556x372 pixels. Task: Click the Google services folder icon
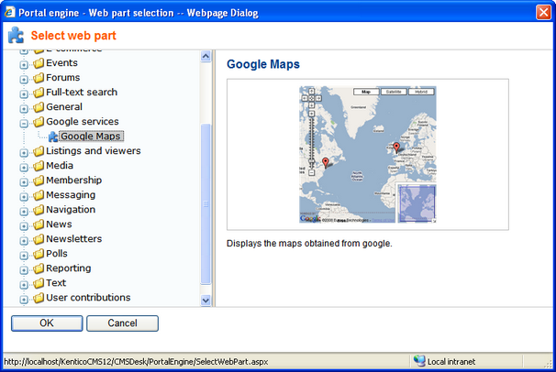click(x=39, y=122)
